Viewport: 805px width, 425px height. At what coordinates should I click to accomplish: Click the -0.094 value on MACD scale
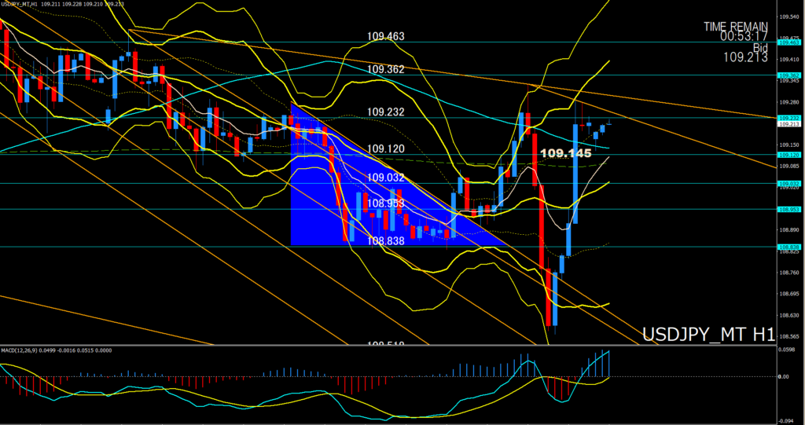click(786, 420)
